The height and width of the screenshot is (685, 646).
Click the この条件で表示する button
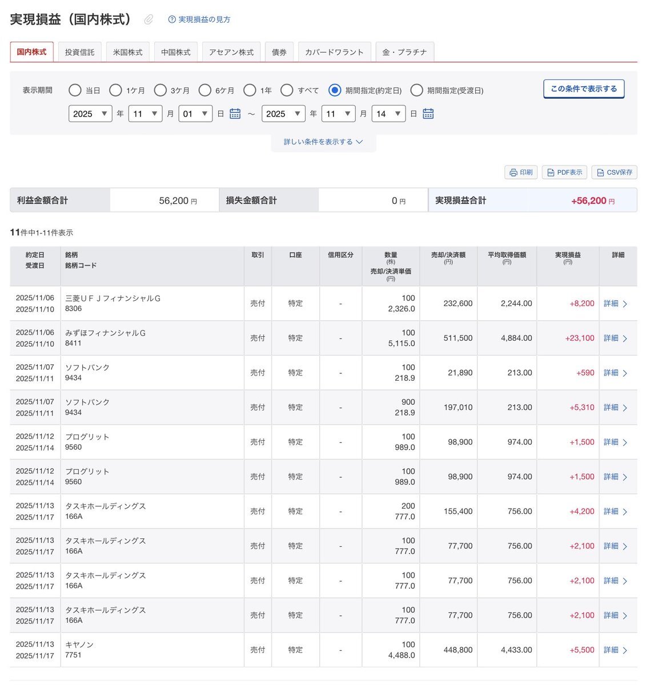[x=583, y=89]
